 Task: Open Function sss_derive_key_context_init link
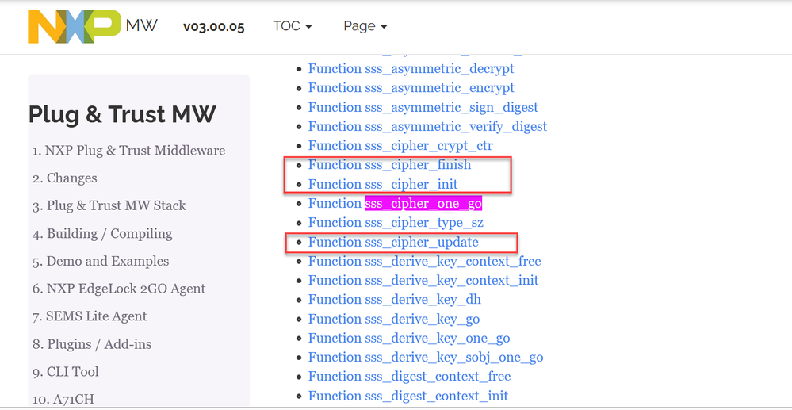point(423,280)
